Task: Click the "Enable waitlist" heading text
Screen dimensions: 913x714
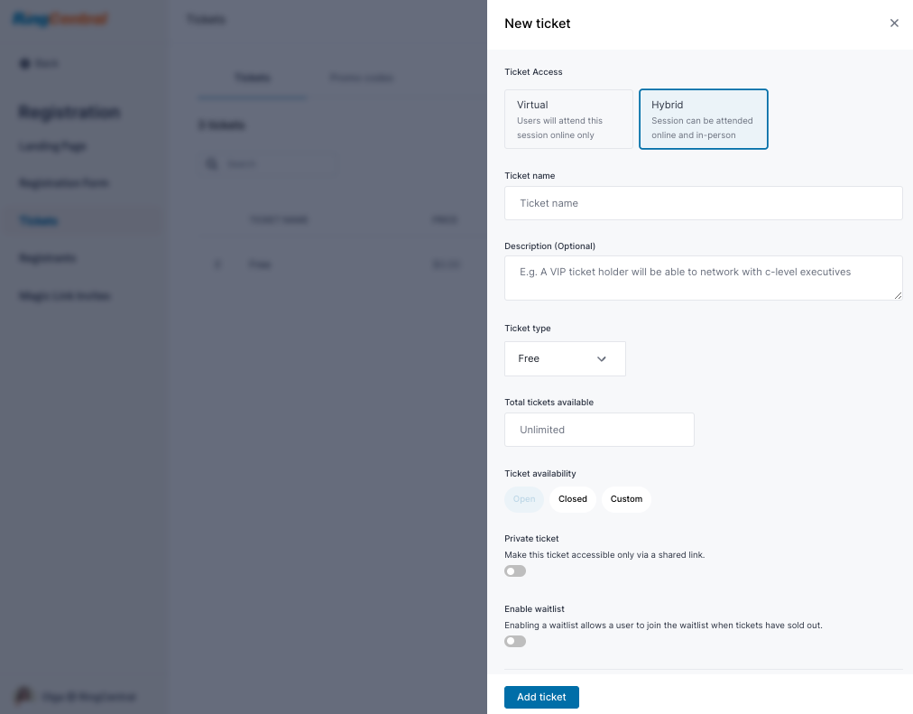Action: click(x=534, y=609)
